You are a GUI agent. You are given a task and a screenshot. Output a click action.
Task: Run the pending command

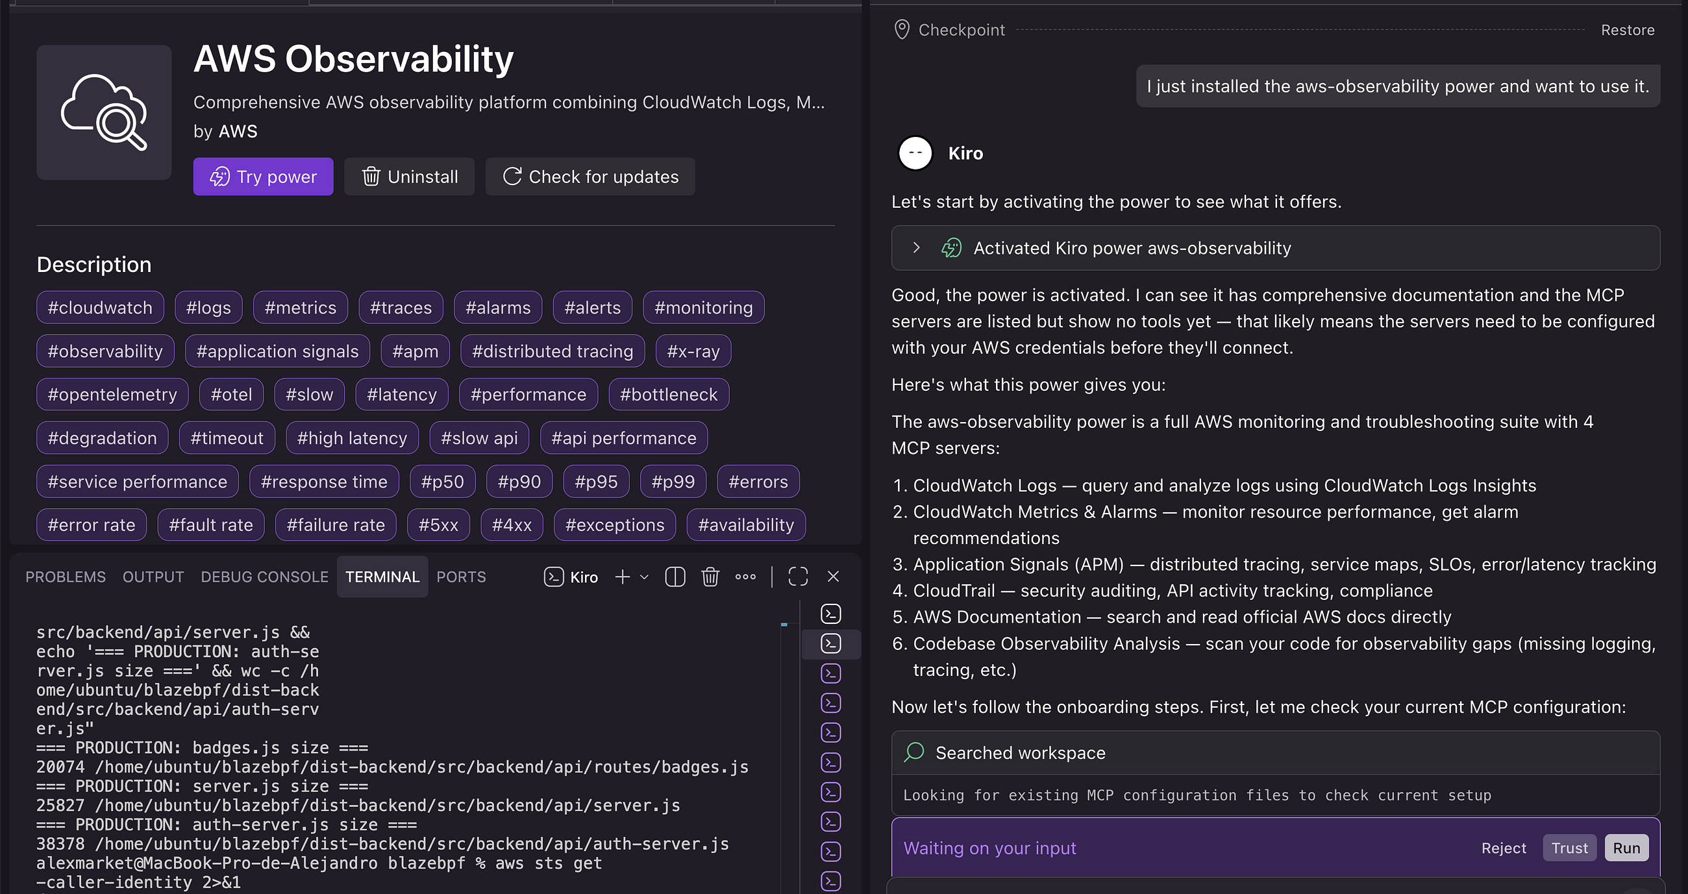point(1626,848)
